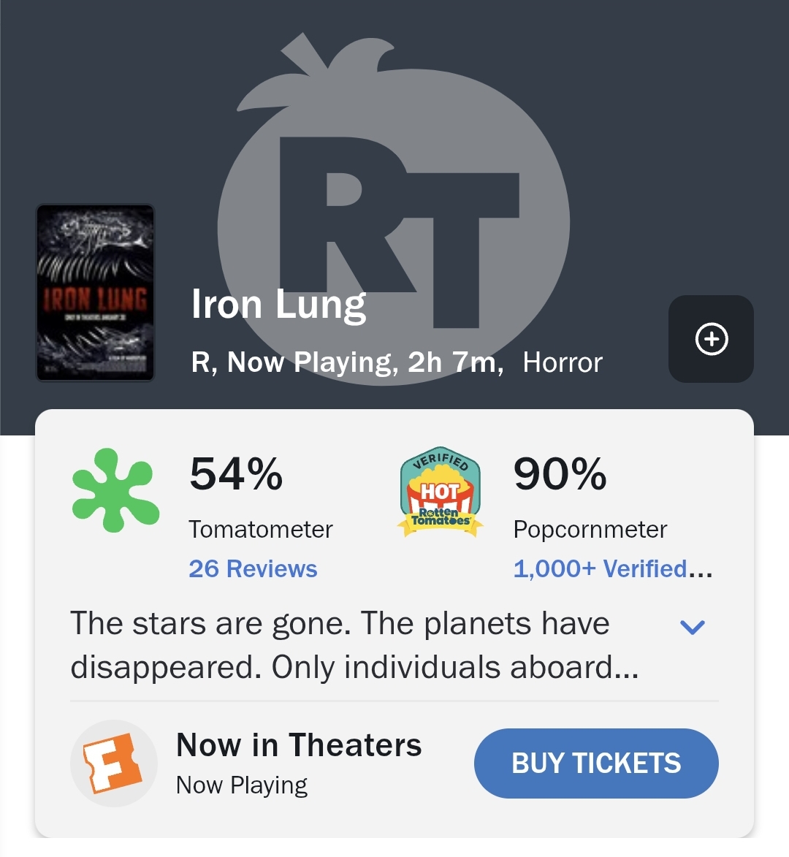Open the Iron Lung movie poster

[96, 292]
